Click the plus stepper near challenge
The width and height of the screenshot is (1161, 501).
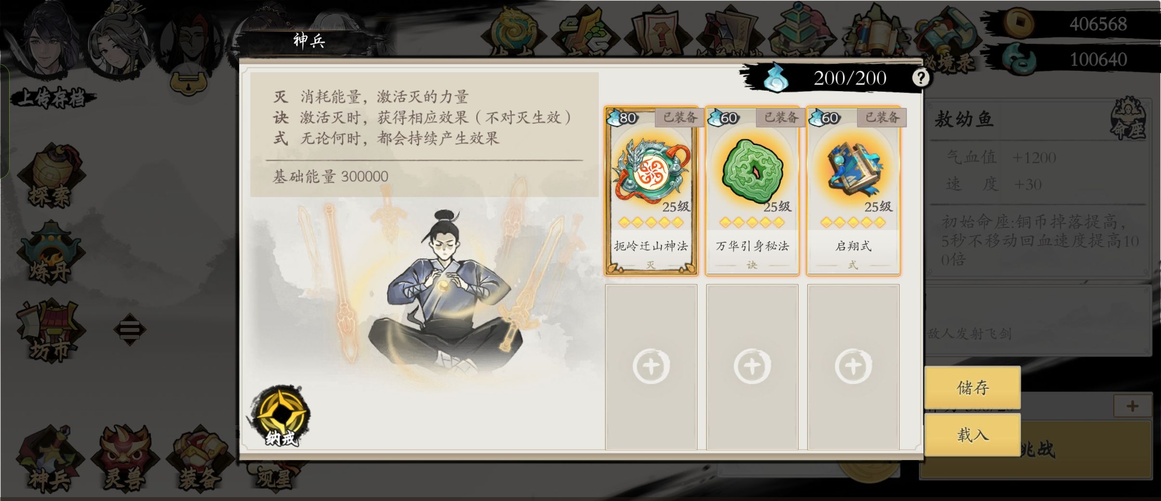[x=1133, y=406]
